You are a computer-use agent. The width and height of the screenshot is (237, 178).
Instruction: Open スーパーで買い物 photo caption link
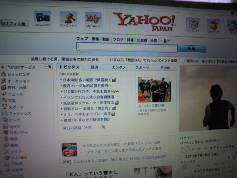click(151, 105)
